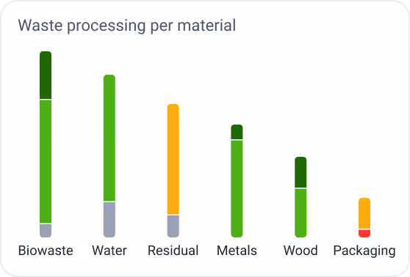
Task: Click the dark green Metals bar top
Action: (x=237, y=132)
